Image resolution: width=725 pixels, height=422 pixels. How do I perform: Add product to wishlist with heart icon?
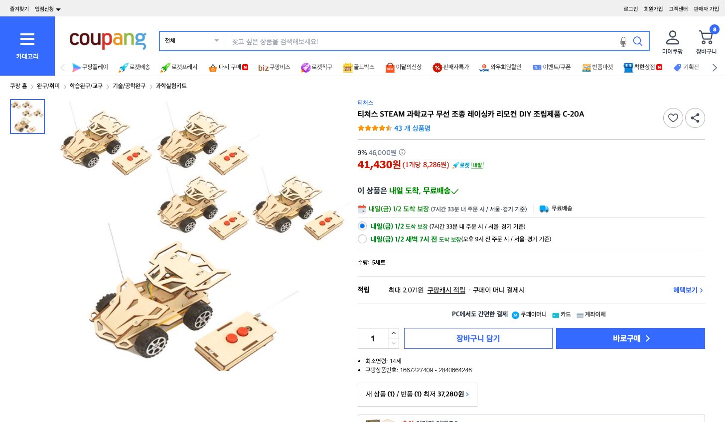click(673, 118)
